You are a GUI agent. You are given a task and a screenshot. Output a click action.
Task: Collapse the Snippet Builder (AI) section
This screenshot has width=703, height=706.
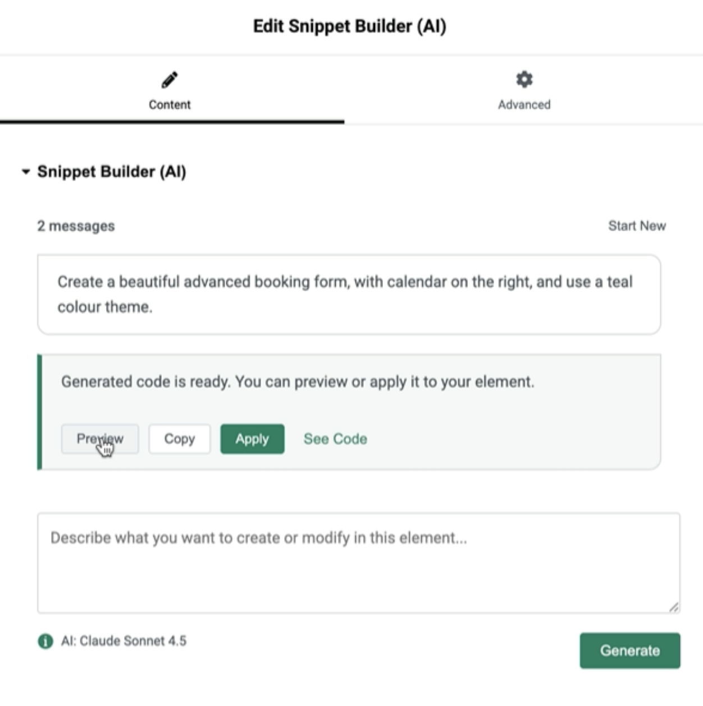click(x=25, y=172)
